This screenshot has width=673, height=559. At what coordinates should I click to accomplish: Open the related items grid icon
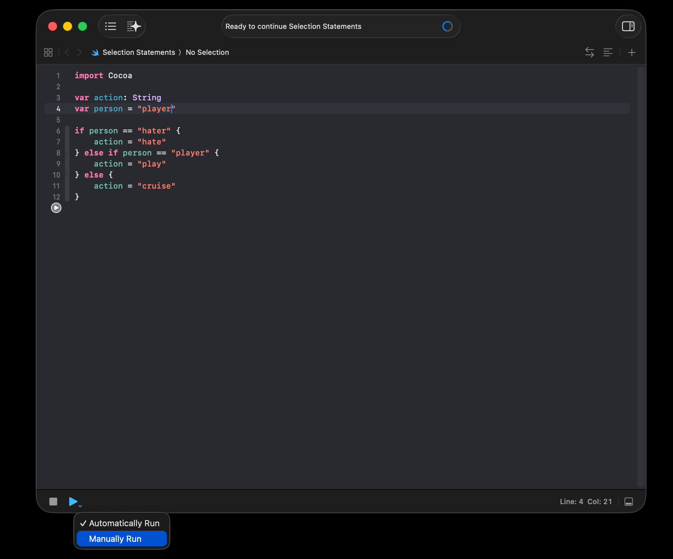(x=48, y=52)
